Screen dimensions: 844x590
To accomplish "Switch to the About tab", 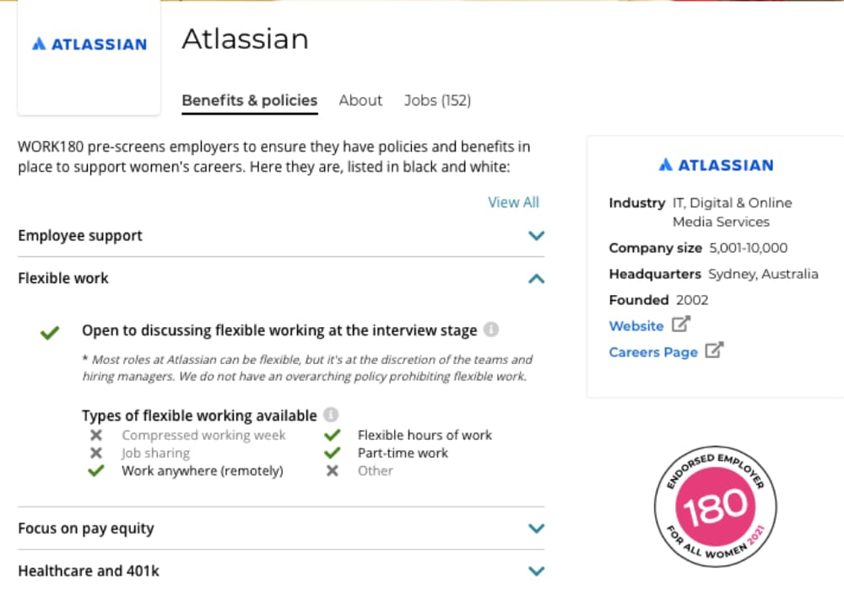I will click(x=360, y=100).
